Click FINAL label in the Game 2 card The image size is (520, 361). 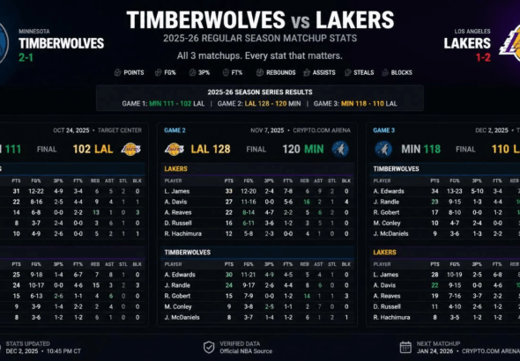click(x=256, y=150)
